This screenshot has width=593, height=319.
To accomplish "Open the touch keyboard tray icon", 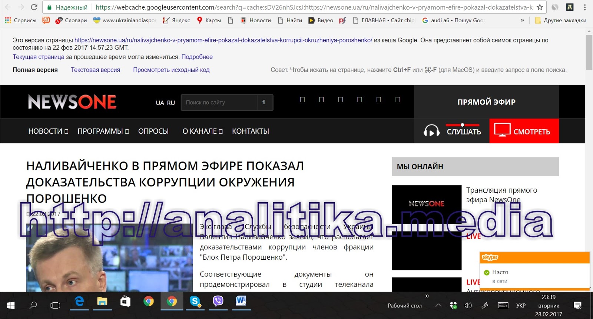I will coord(503,306).
